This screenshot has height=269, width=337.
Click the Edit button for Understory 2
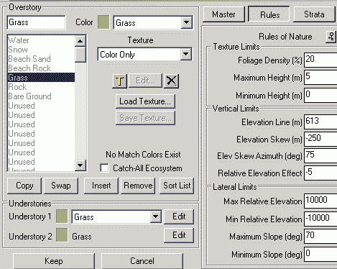[x=179, y=235]
